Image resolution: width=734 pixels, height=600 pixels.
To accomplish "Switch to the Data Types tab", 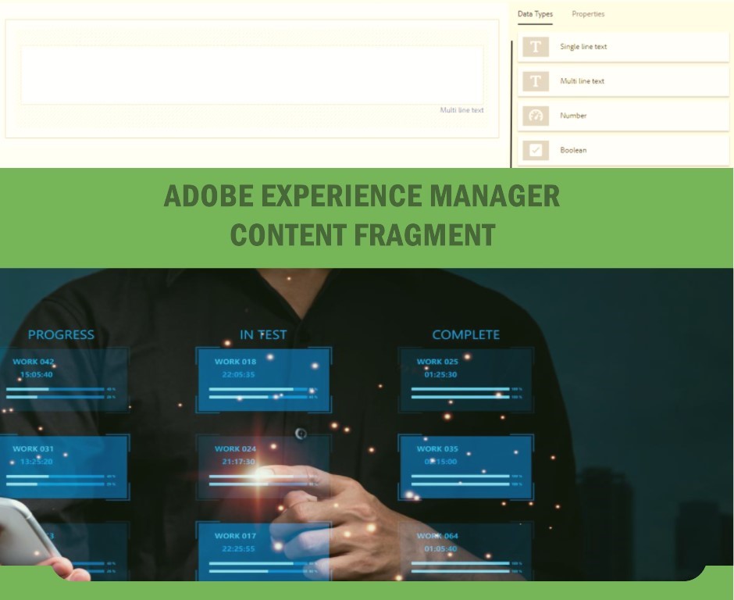I will (535, 14).
